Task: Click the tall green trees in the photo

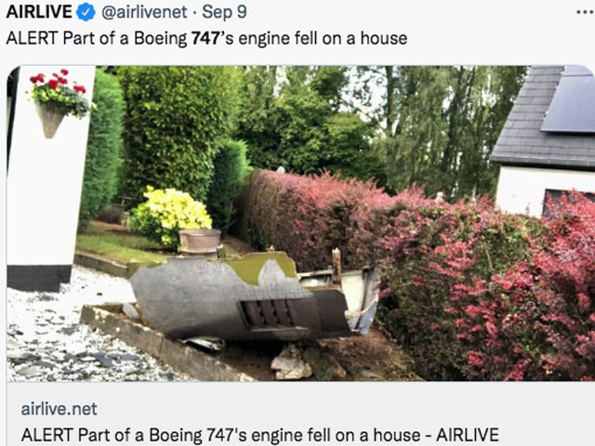Action: [x=417, y=125]
